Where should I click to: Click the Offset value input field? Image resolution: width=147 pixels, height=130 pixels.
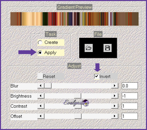point(130,116)
